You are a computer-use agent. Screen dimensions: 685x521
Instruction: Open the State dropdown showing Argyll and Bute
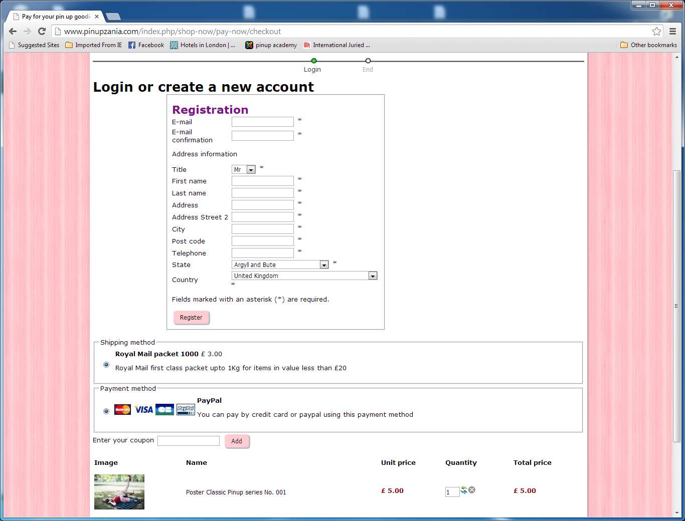point(280,265)
